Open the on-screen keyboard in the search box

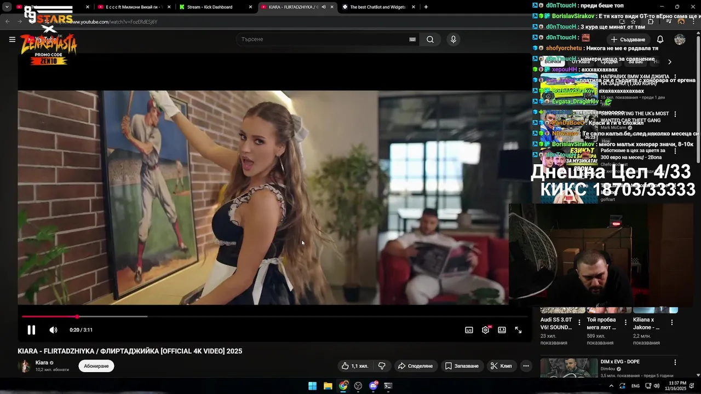tap(412, 39)
